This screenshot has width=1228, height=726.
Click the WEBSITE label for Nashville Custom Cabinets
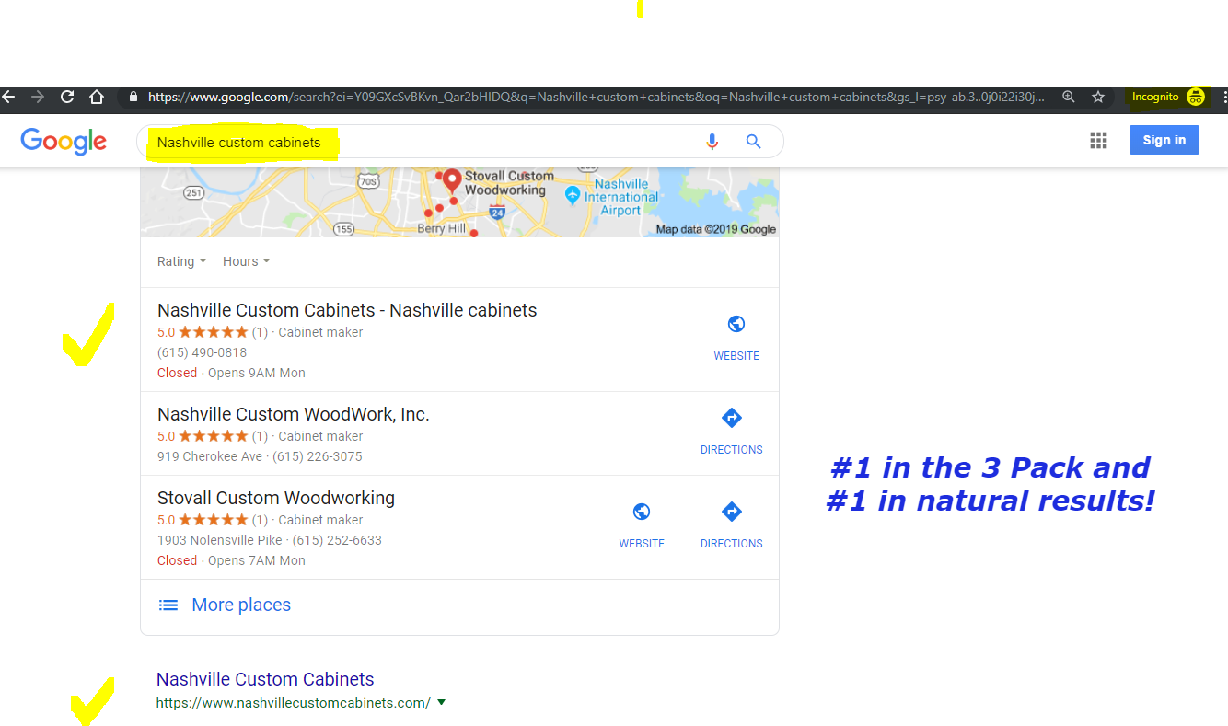tap(736, 356)
